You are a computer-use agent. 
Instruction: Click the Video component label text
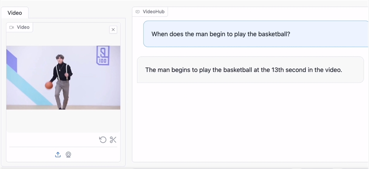[x=23, y=27]
